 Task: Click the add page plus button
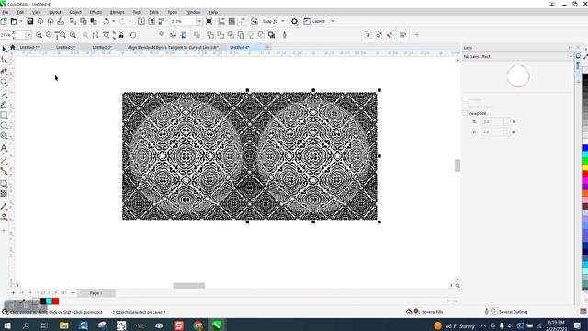coord(73,293)
